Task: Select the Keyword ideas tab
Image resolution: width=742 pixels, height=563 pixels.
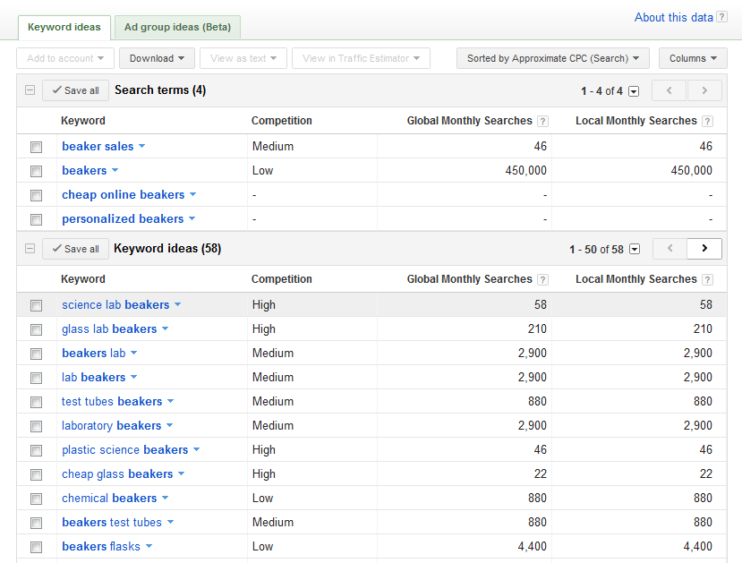Action: pos(64,27)
